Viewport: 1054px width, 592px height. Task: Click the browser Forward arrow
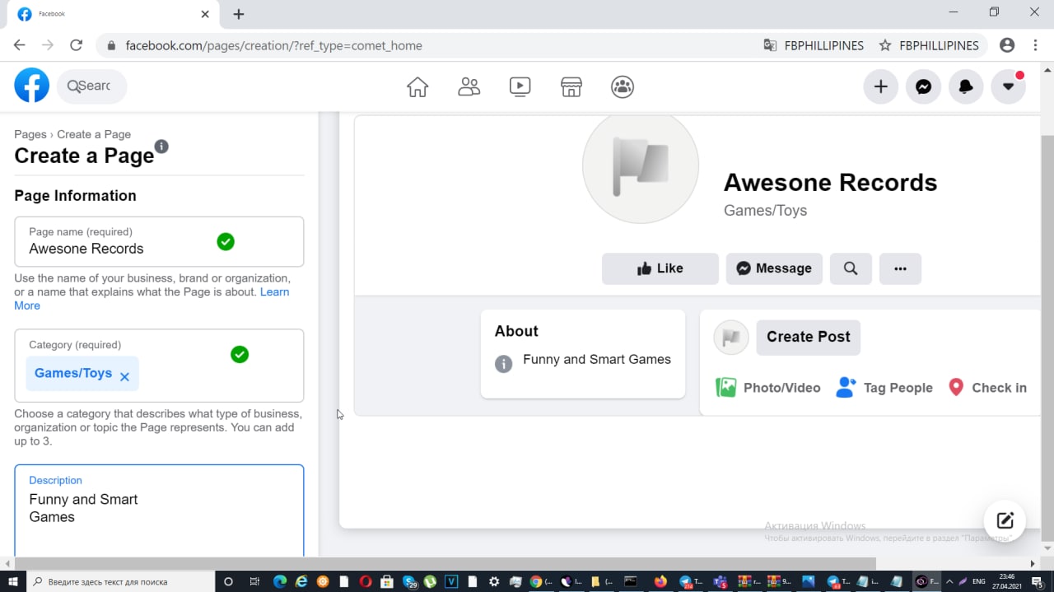[x=48, y=45]
